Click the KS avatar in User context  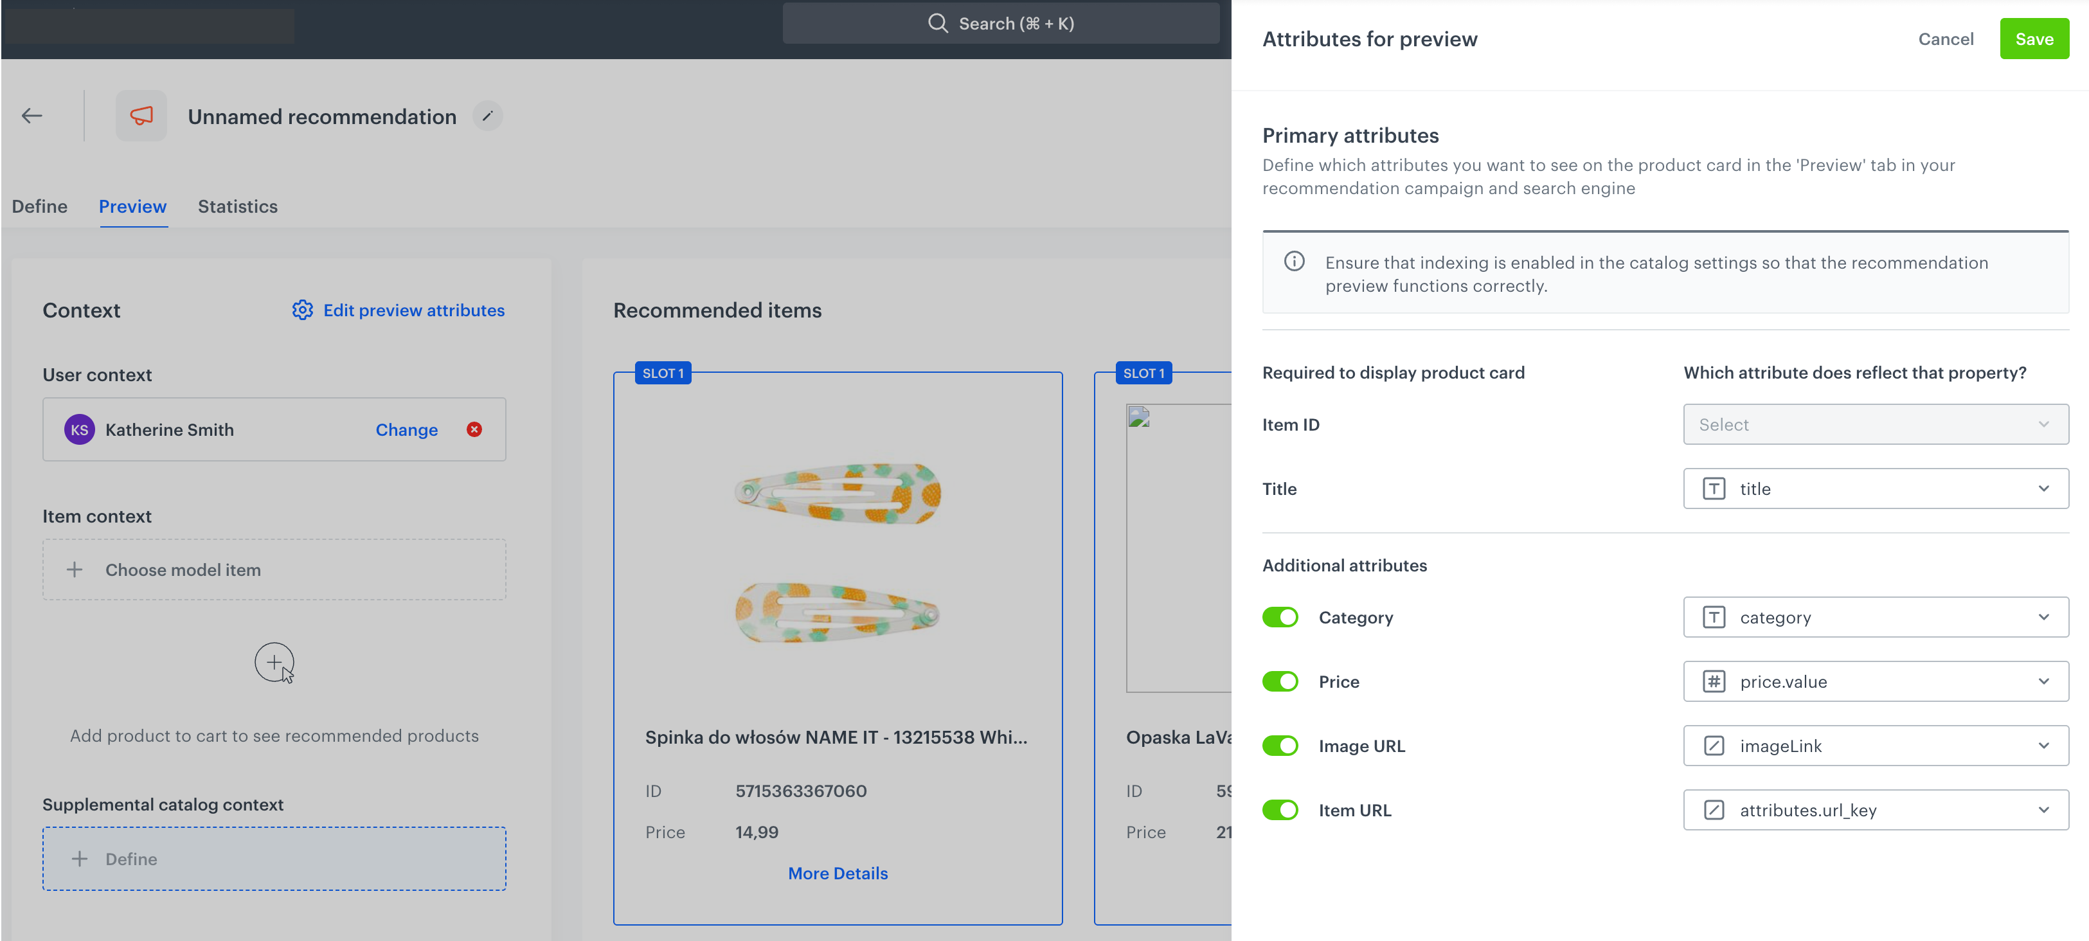78,429
